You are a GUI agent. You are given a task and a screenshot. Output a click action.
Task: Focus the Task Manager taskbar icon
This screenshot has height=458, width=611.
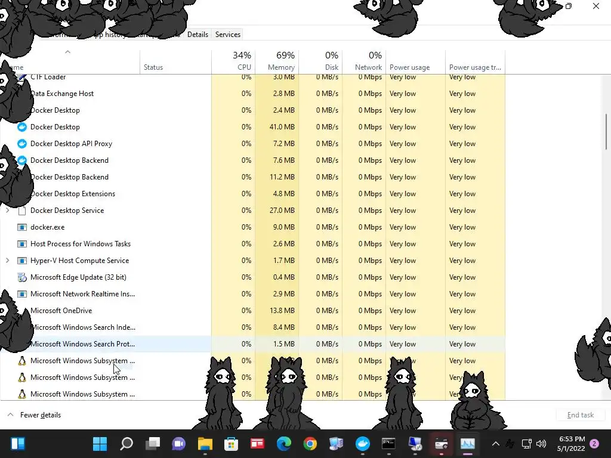[x=467, y=444]
